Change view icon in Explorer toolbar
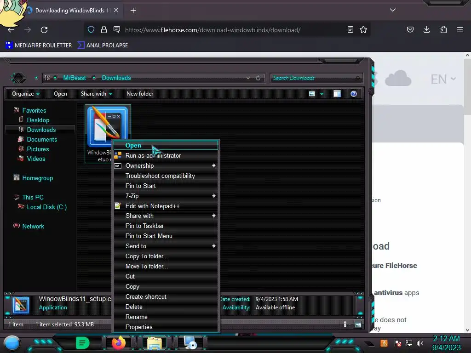 tap(312, 94)
